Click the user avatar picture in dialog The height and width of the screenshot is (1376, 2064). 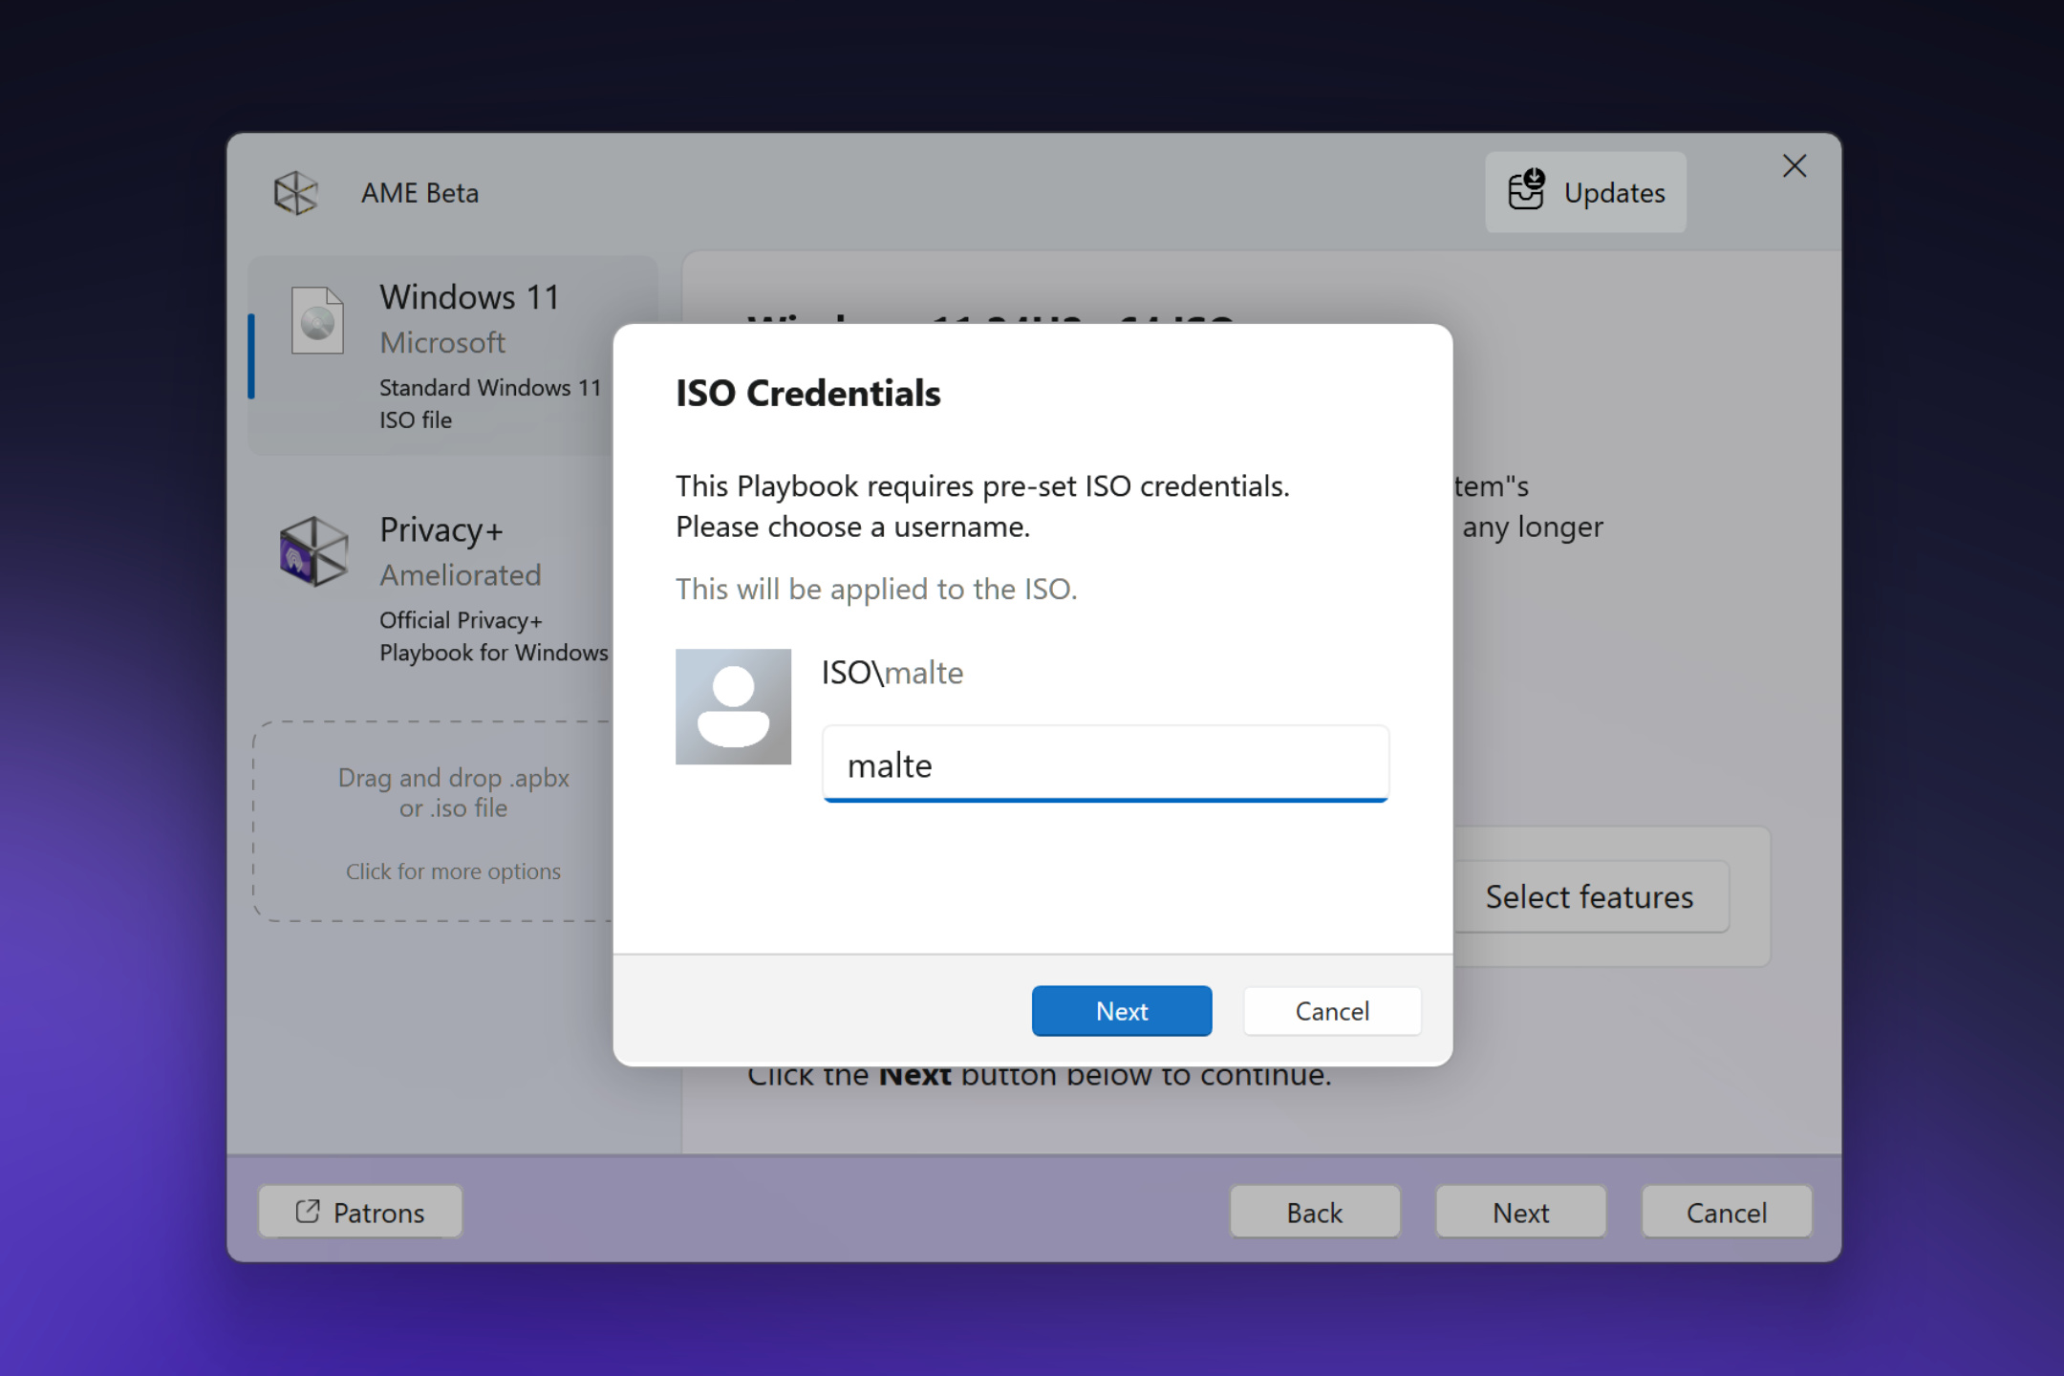pos(733,706)
